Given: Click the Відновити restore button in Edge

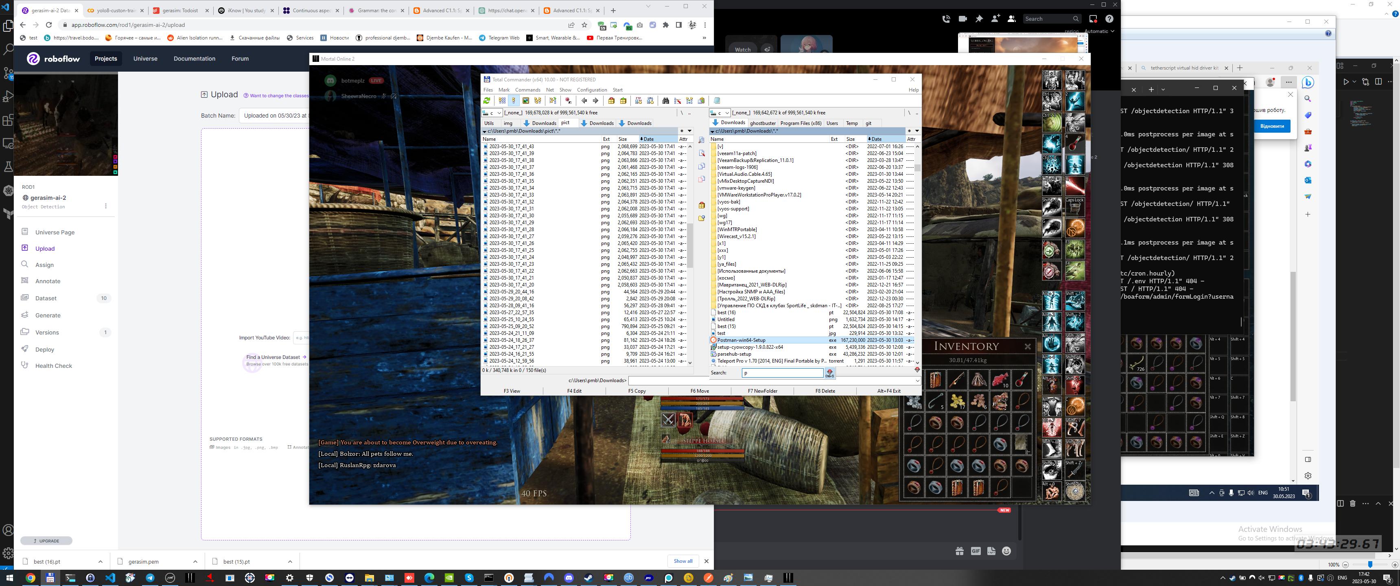Looking at the screenshot, I should coord(1272,126).
